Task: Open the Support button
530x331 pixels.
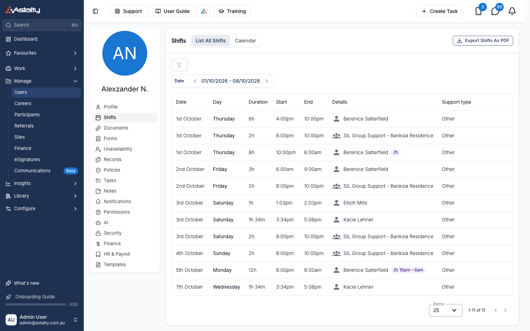Action: click(x=128, y=11)
